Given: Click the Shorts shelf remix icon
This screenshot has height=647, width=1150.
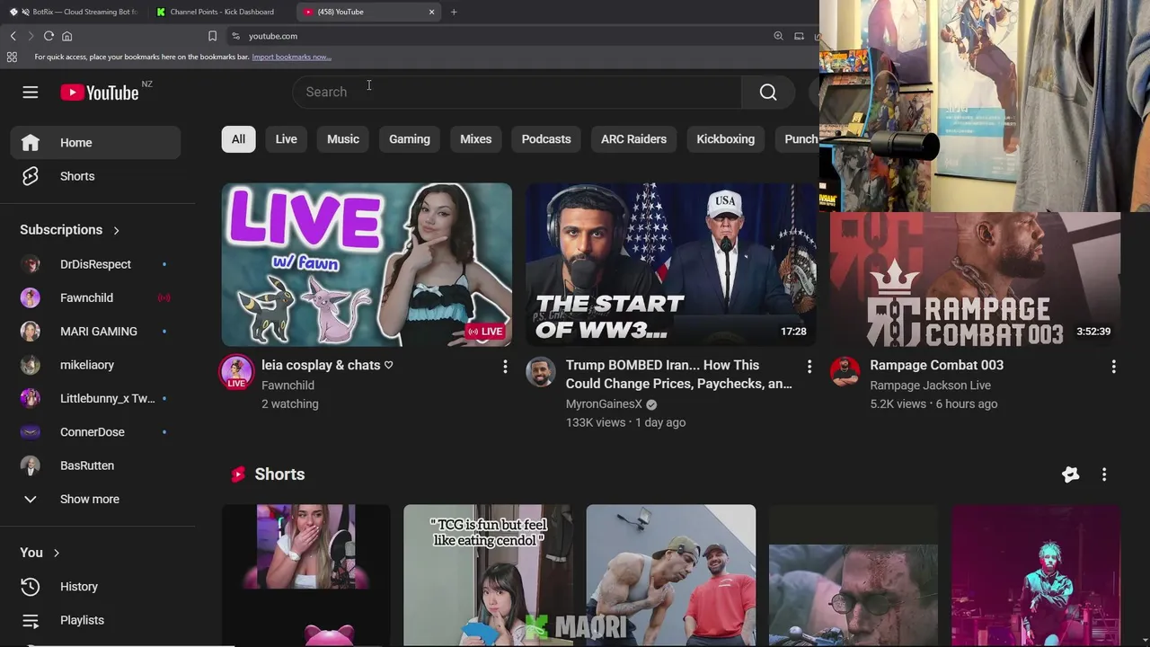Looking at the screenshot, I should (1070, 474).
